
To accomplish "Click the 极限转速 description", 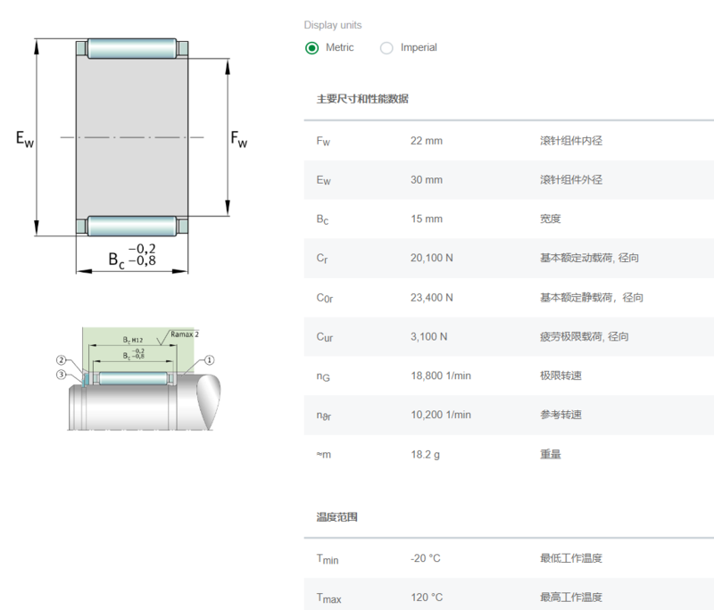I will [x=560, y=375].
